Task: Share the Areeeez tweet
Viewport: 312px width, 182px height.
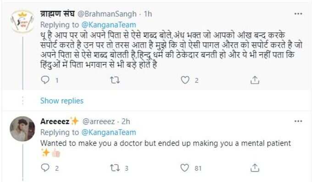Action: [x=255, y=168]
